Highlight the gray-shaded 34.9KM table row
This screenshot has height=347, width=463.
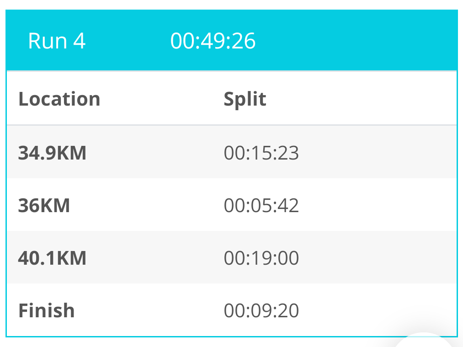point(232,152)
